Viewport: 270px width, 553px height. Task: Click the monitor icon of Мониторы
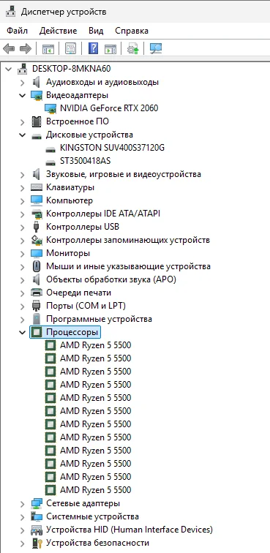coord(37,253)
